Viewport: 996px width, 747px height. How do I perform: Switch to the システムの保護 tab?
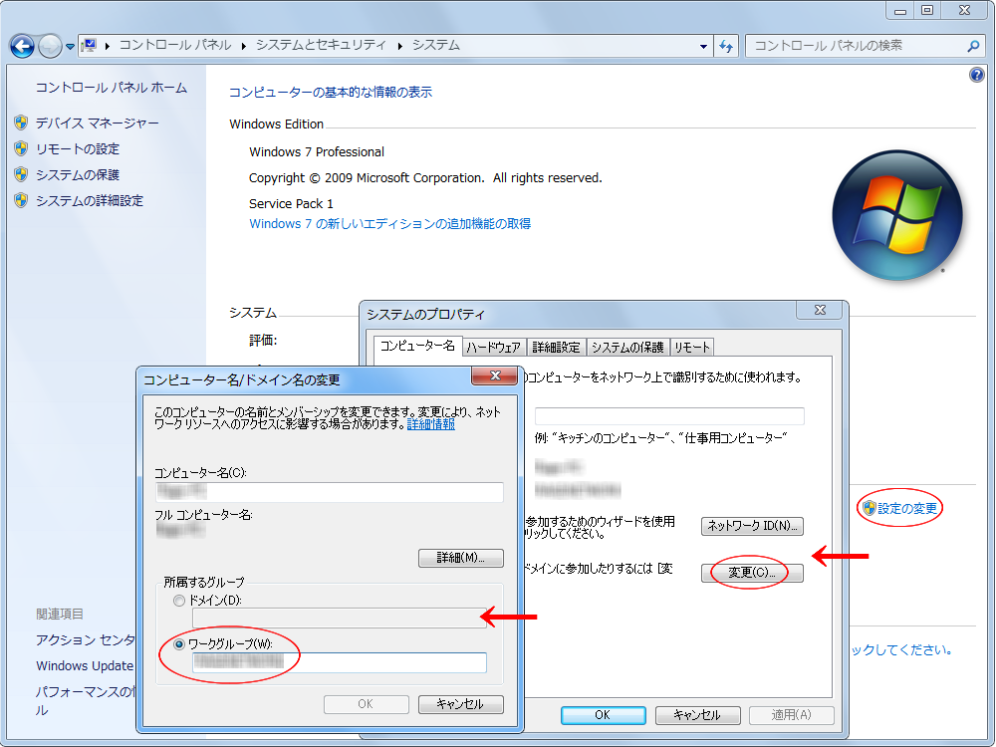tap(626, 348)
